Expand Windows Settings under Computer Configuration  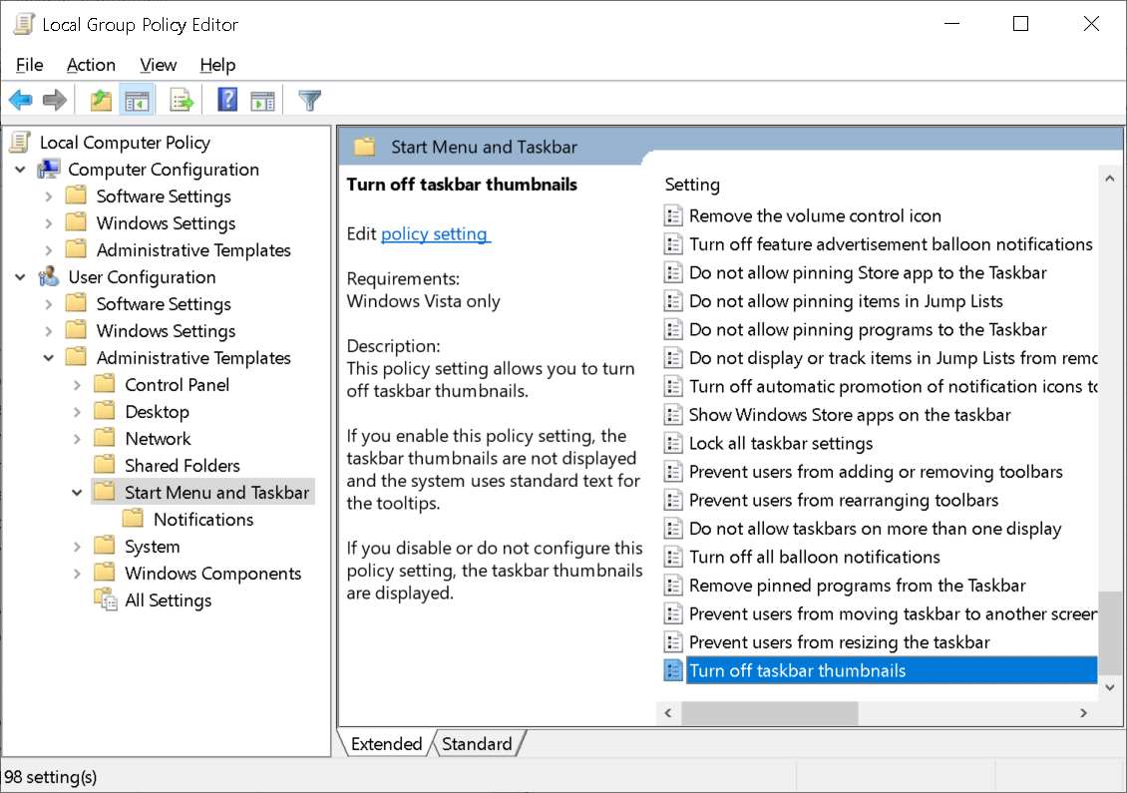coord(48,223)
